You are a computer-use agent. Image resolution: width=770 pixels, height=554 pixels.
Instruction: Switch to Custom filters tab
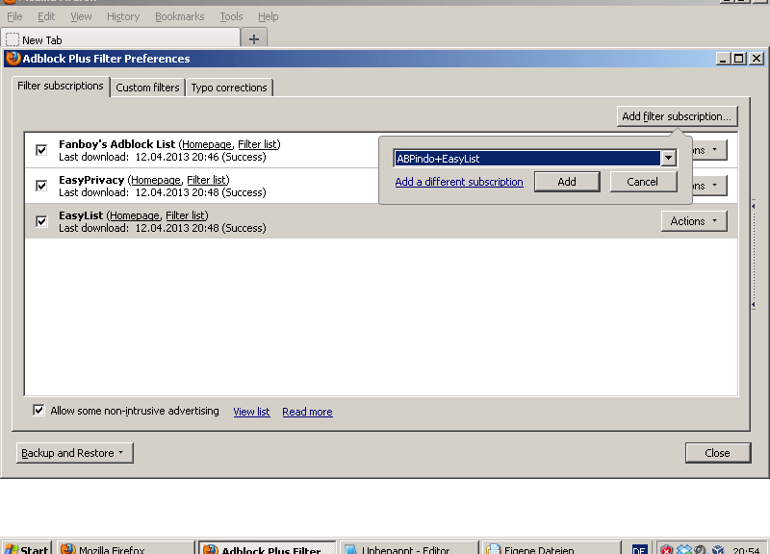pos(147,88)
